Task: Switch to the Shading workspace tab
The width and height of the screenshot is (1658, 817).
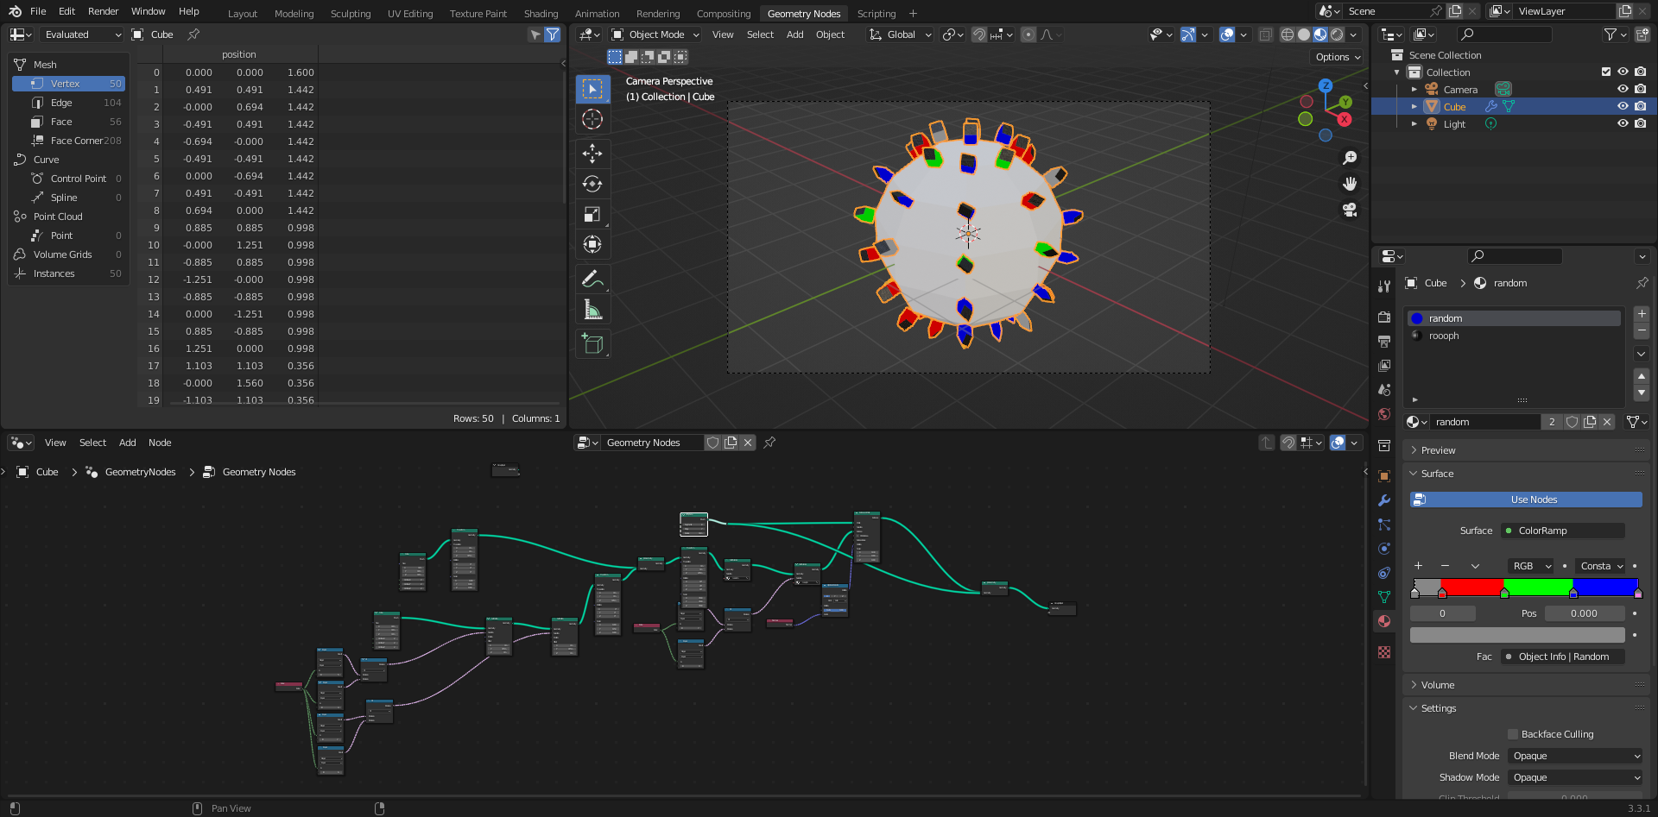Action: pyautogui.click(x=541, y=14)
